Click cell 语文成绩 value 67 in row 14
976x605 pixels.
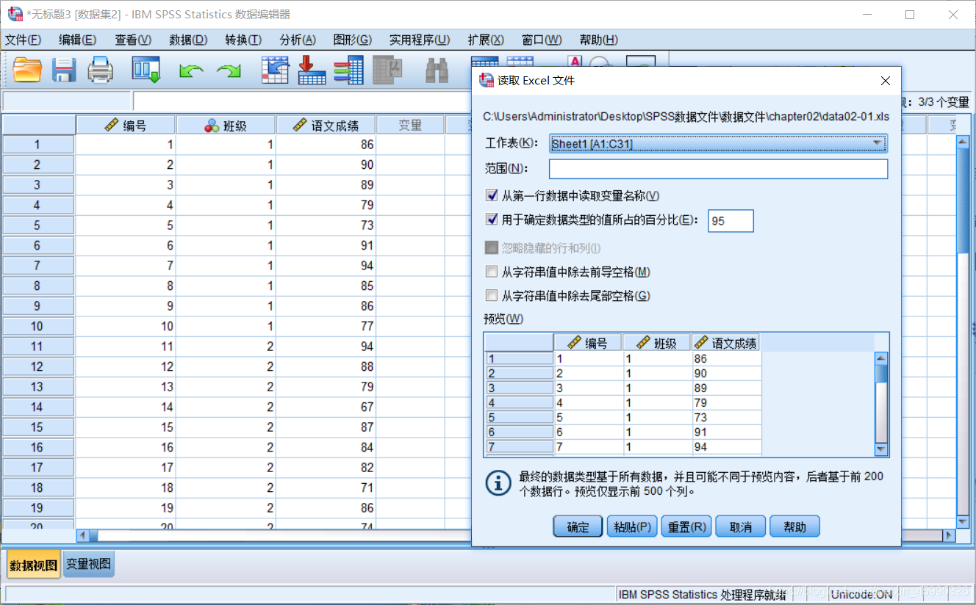click(x=326, y=407)
